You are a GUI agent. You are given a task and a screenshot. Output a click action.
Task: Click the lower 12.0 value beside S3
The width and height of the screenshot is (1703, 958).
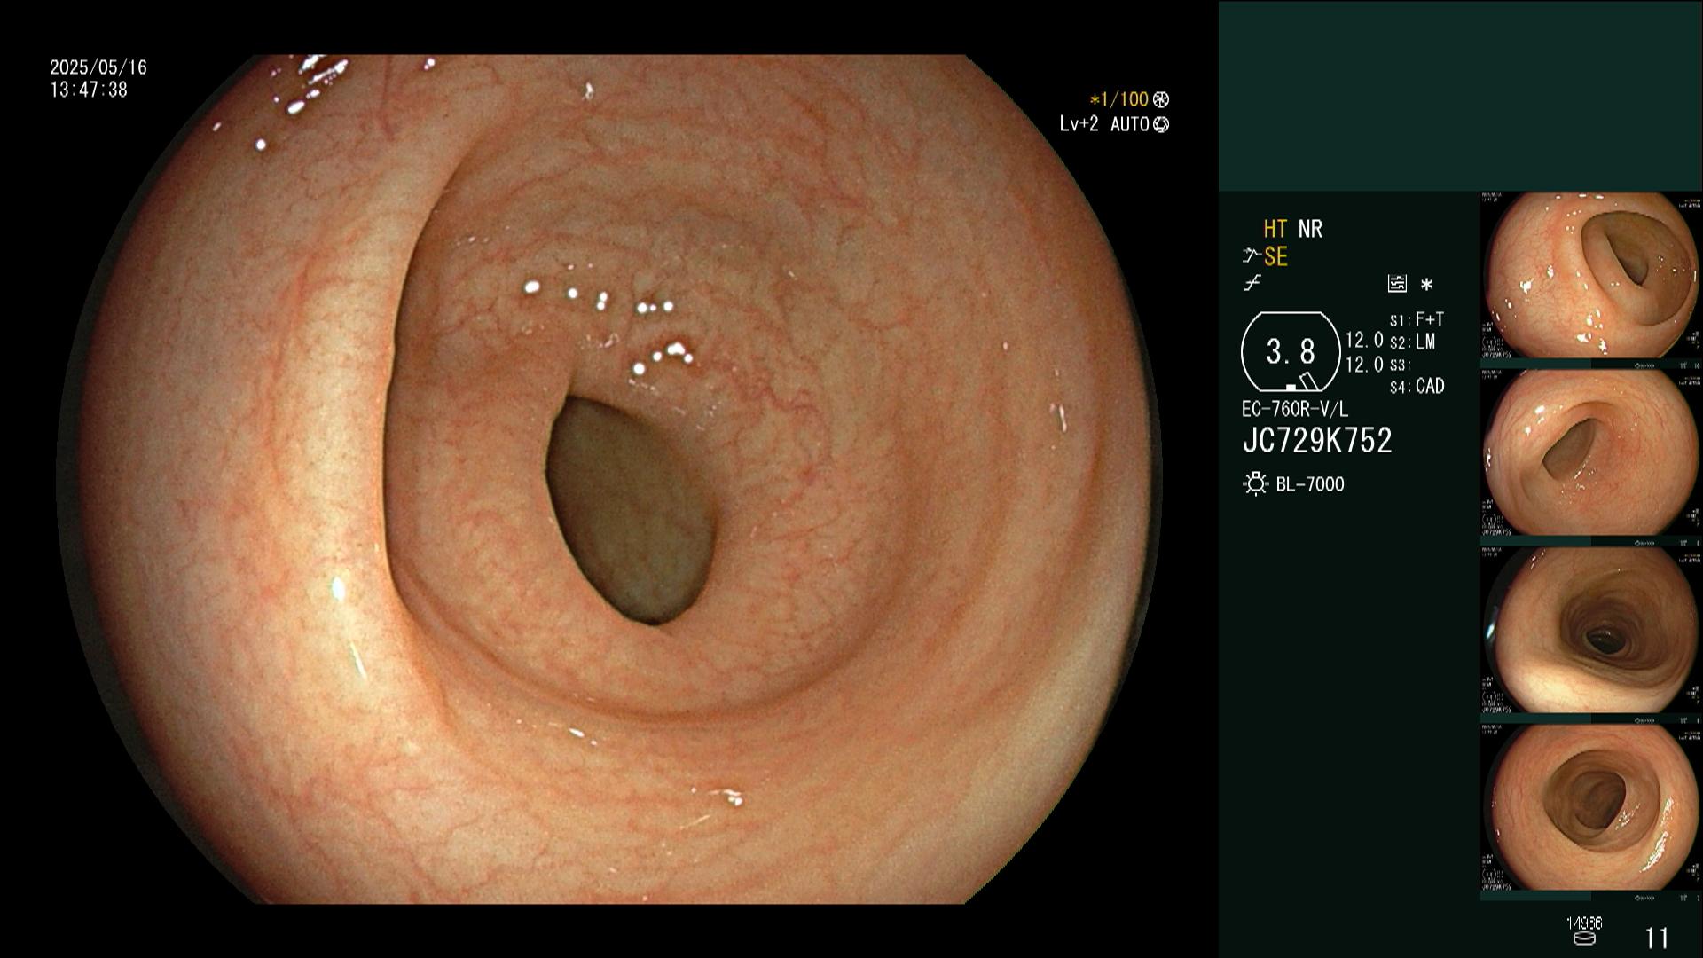coord(1364,365)
